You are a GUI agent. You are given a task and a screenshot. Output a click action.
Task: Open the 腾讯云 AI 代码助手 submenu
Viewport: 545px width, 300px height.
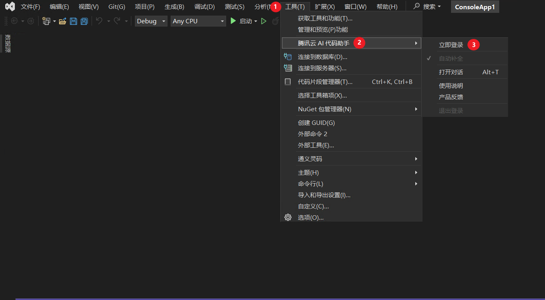(351, 43)
